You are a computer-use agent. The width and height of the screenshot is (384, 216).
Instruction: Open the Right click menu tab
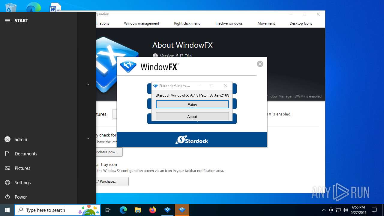pos(187,23)
